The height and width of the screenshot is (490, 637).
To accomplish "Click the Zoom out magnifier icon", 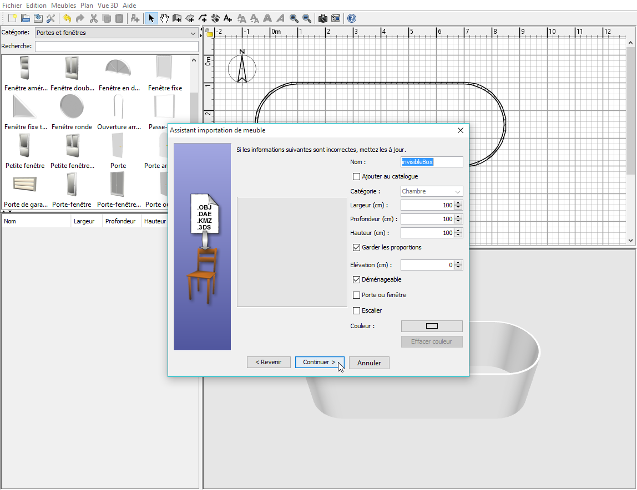I will point(307,18).
